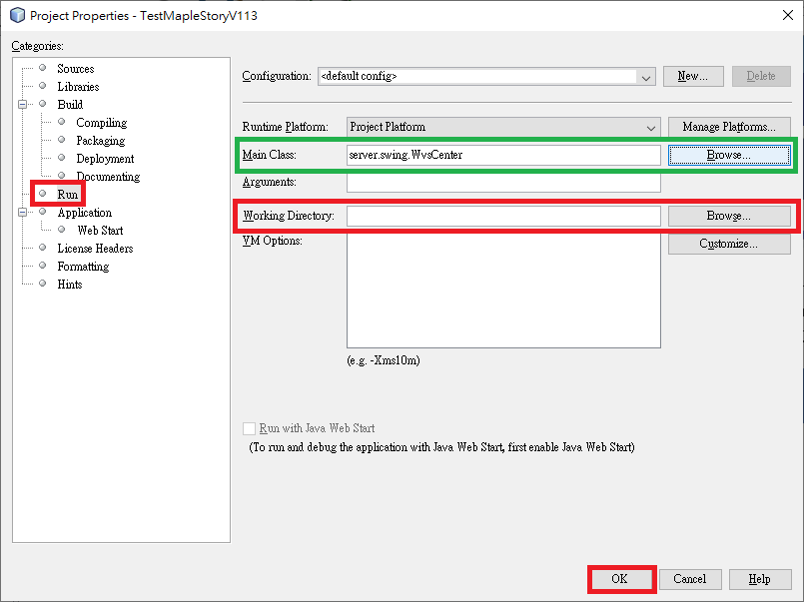Click the Arguments text field
Viewport: 804px width, 602px height.
tap(503, 183)
